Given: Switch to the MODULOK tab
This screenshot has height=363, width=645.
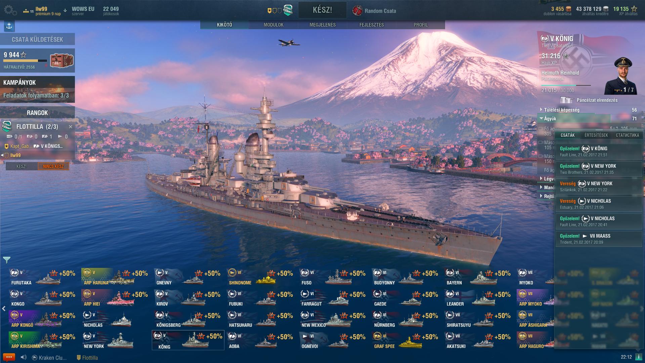Looking at the screenshot, I should tap(273, 25).
